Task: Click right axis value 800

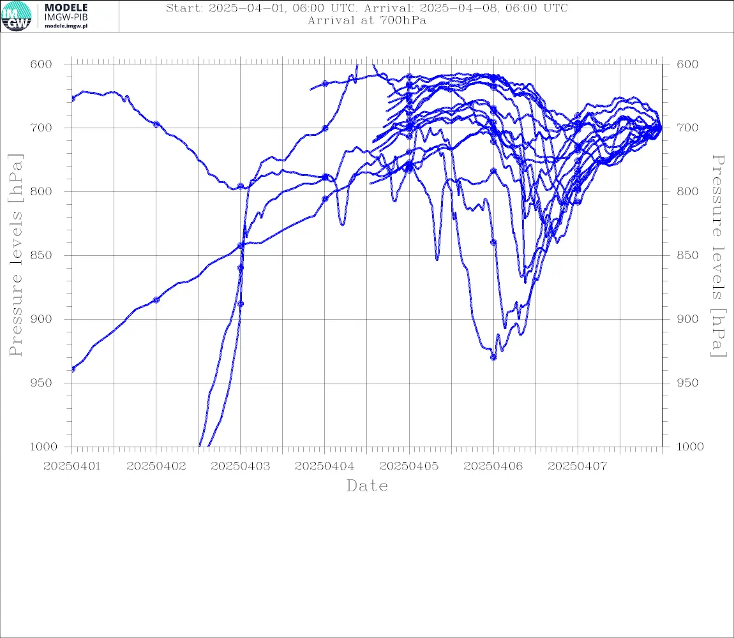Action: click(x=687, y=191)
